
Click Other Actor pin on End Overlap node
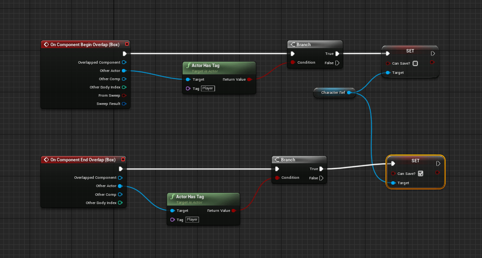(120, 186)
